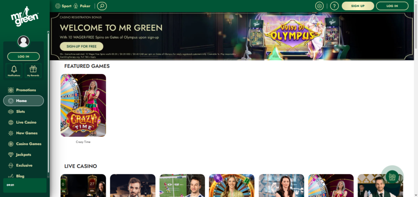Open the floating gift rewards button
Image resolution: width=418 pixels, height=197 pixels.
point(392,177)
